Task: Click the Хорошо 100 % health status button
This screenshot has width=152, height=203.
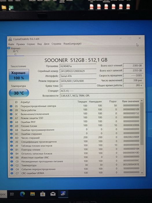Action: click(19, 75)
